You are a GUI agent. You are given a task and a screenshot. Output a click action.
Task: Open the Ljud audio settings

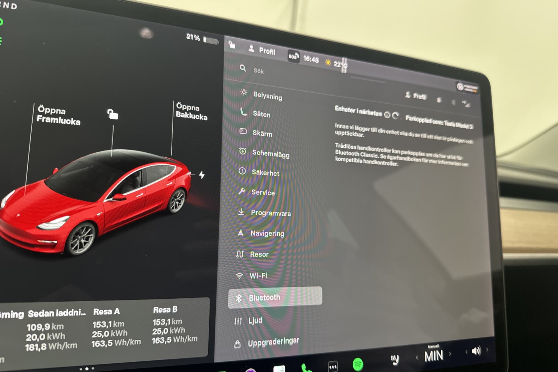[248, 321]
